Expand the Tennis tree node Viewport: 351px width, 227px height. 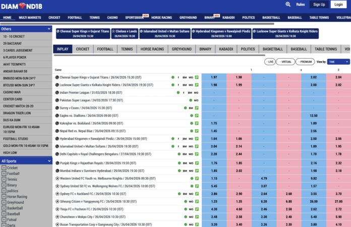pyautogui.click(x=4, y=179)
